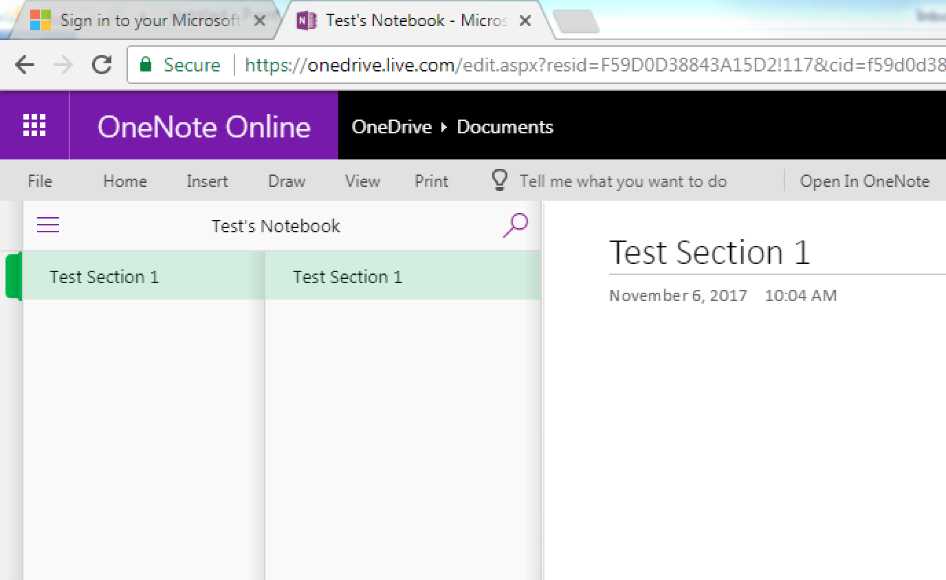
Task: Toggle the hamburger navigation menu
Action: [48, 225]
